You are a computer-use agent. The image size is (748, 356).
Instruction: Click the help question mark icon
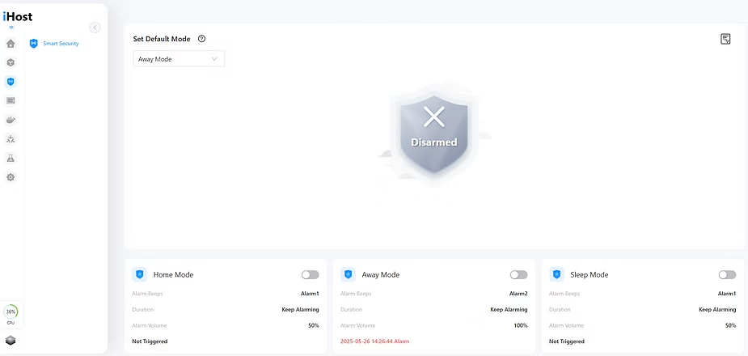pos(201,39)
